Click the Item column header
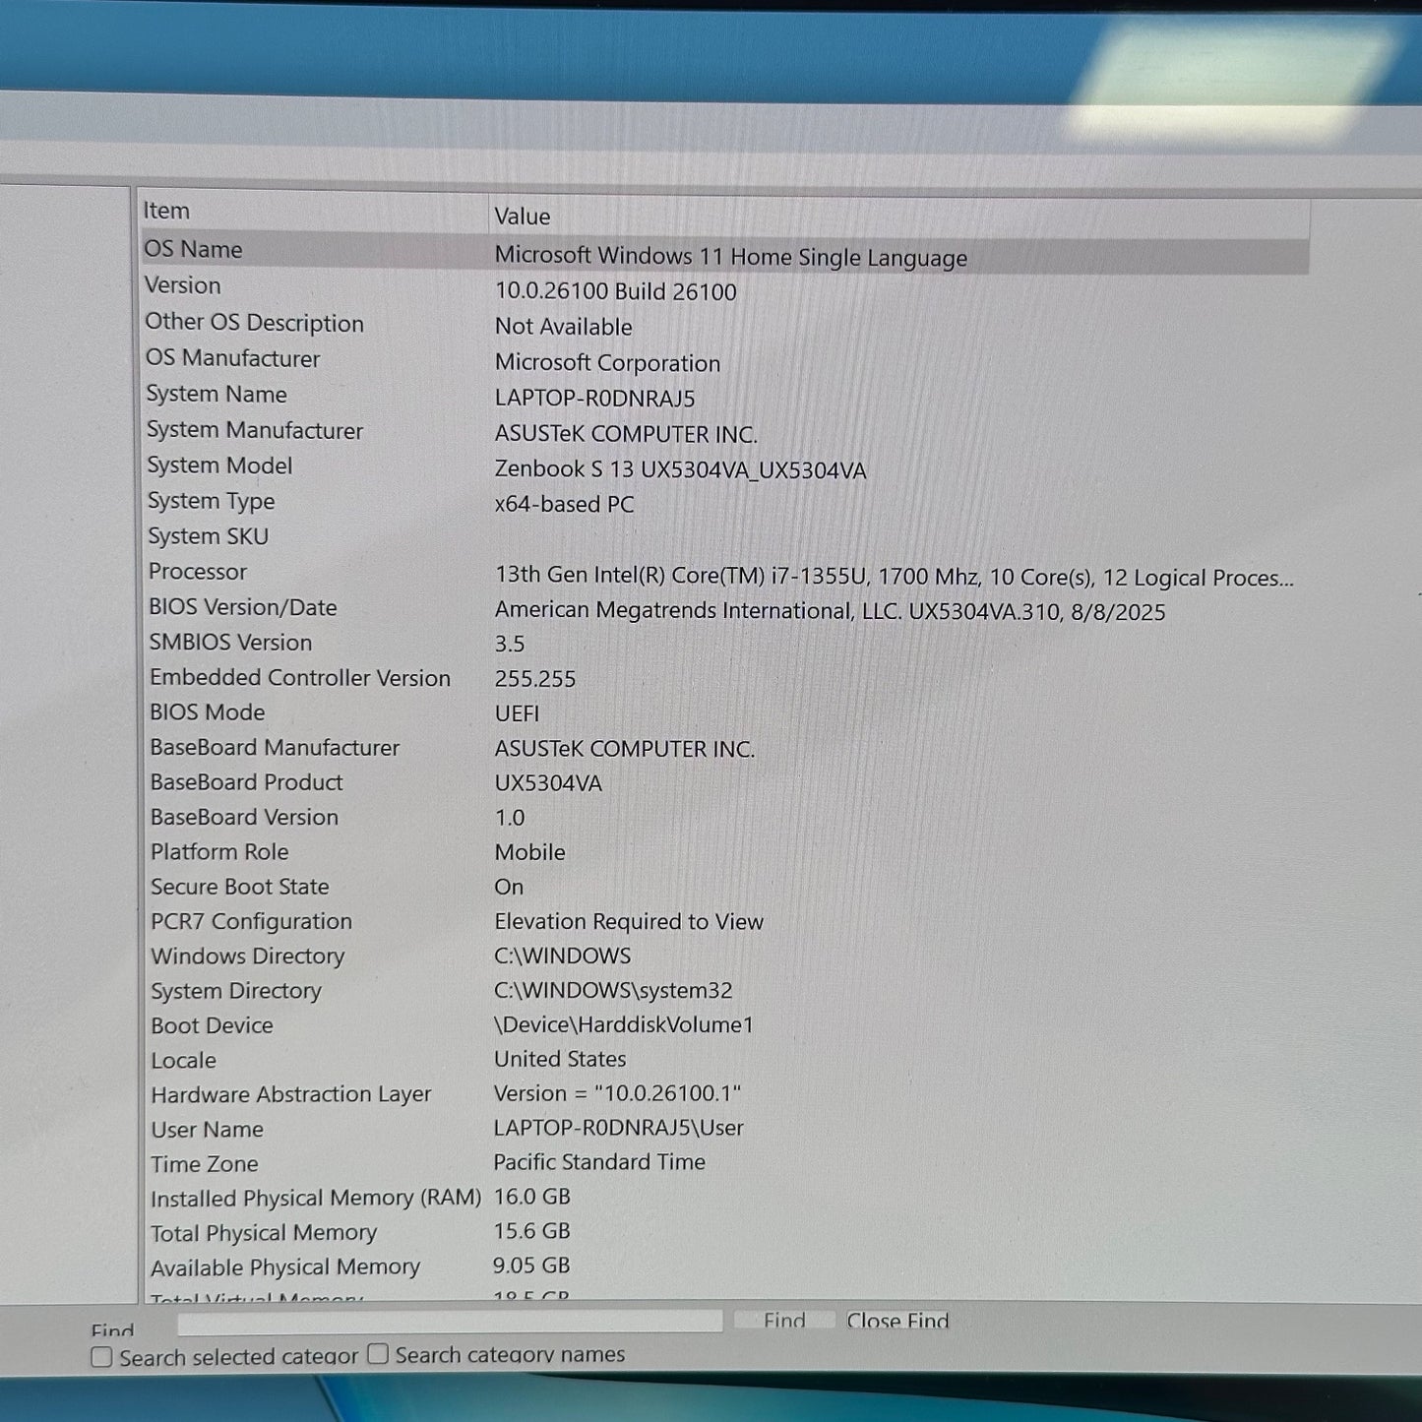1422x1422 pixels. pyautogui.click(x=166, y=211)
